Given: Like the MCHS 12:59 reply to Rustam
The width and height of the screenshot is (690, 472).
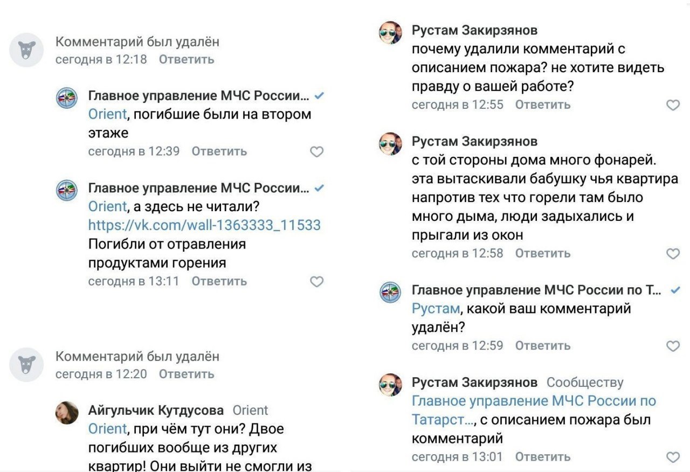Looking at the screenshot, I should (x=673, y=346).
